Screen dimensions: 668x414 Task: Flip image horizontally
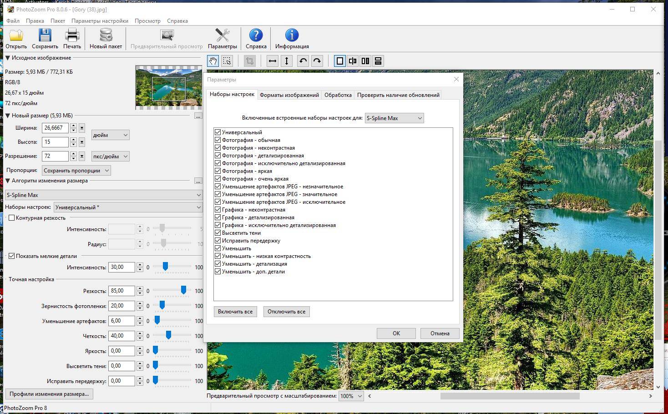point(272,61)
